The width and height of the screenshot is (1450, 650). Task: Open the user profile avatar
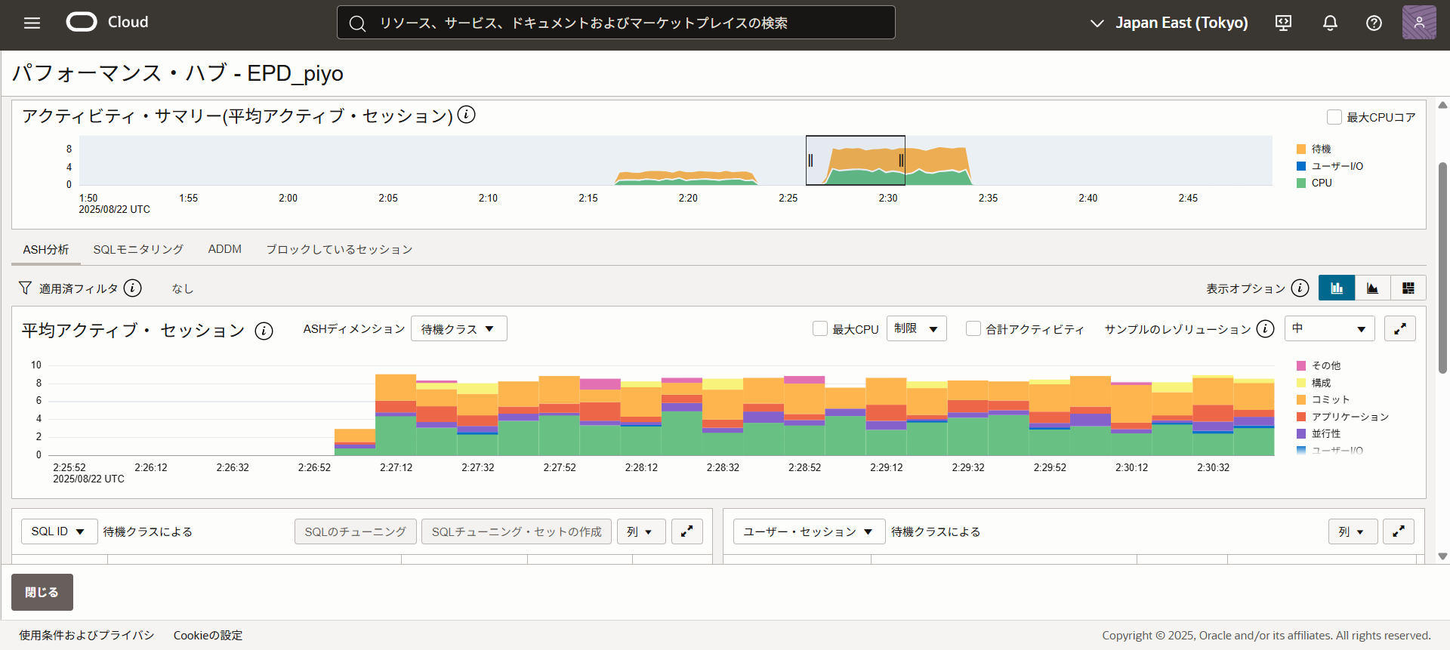coord(1419,23)
